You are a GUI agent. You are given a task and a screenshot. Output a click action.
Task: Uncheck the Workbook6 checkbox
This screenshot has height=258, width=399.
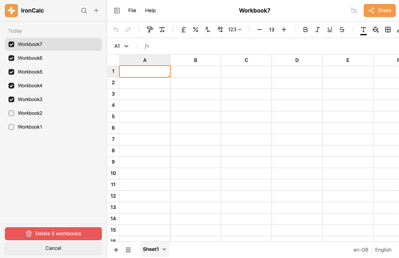click(x=11, y=58)
